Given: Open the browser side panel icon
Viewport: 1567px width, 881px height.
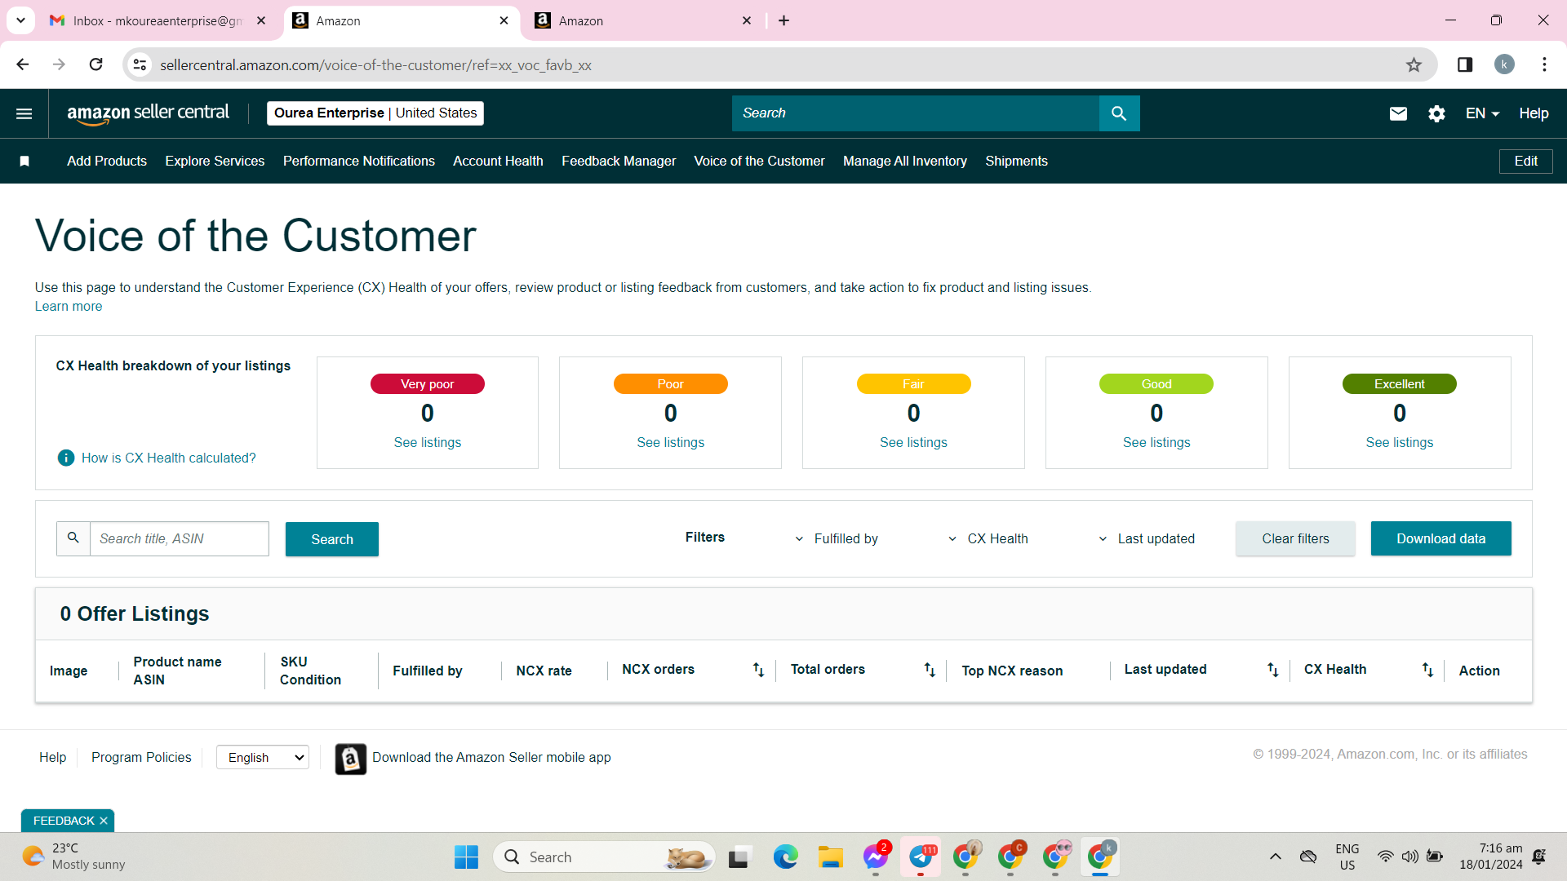Looking at the screenshot, I should (x=1465, y=64).
